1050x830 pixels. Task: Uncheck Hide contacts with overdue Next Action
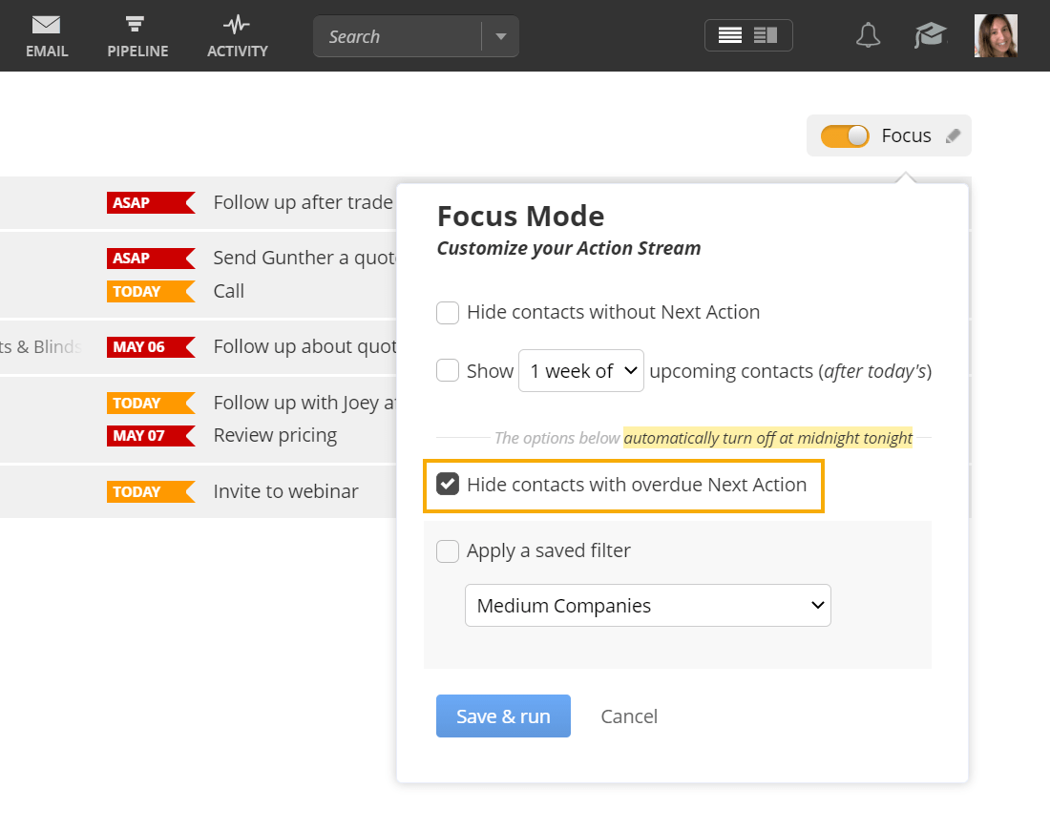pyautogui.click(x=448, y=484)
